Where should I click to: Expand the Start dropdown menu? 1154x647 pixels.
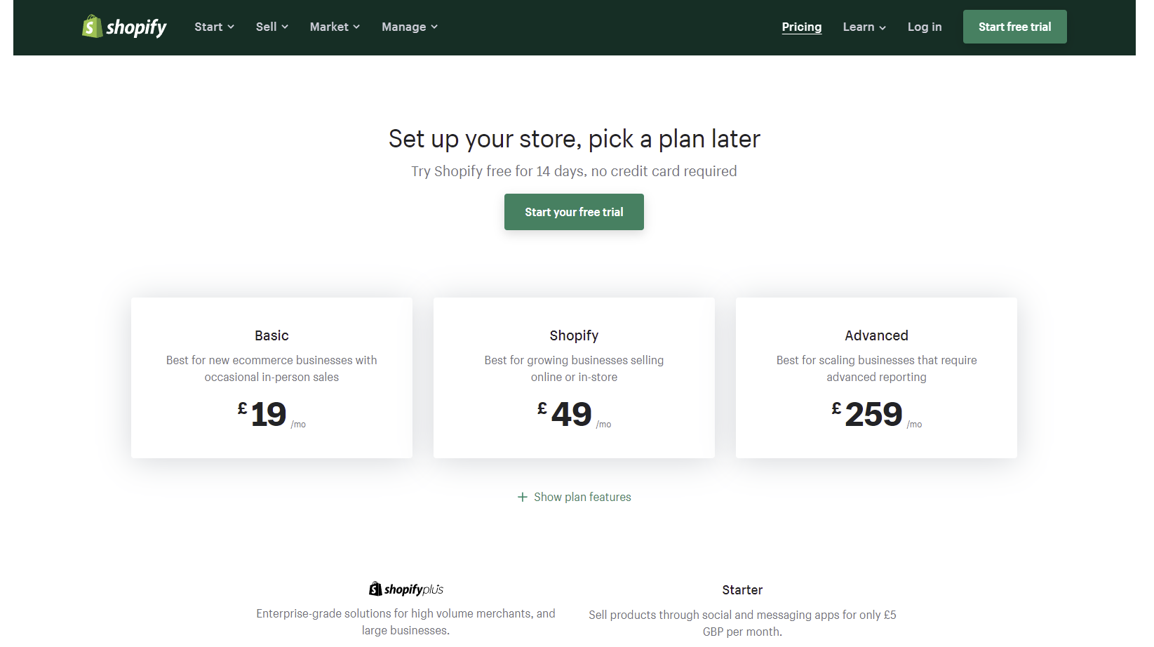[x=214, y=27]
